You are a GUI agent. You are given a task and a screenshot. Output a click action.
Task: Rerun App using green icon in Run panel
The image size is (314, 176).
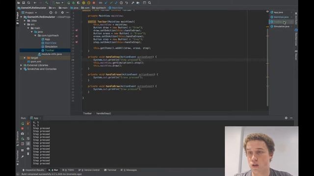point(23,124)
